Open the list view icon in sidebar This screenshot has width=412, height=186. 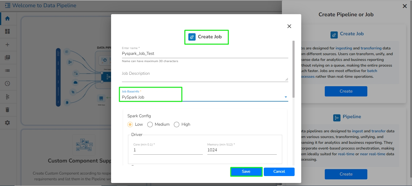(x=8, y=71)
